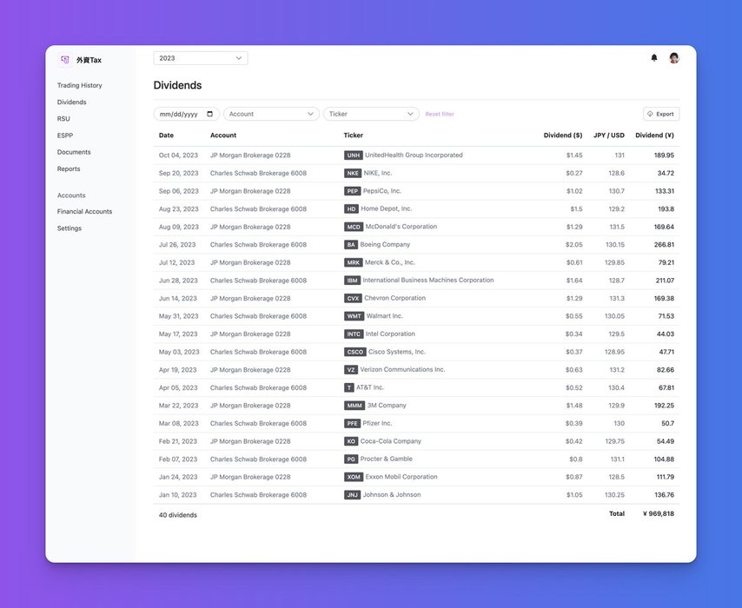Sort by the Ticker column header

click(354, 135)
